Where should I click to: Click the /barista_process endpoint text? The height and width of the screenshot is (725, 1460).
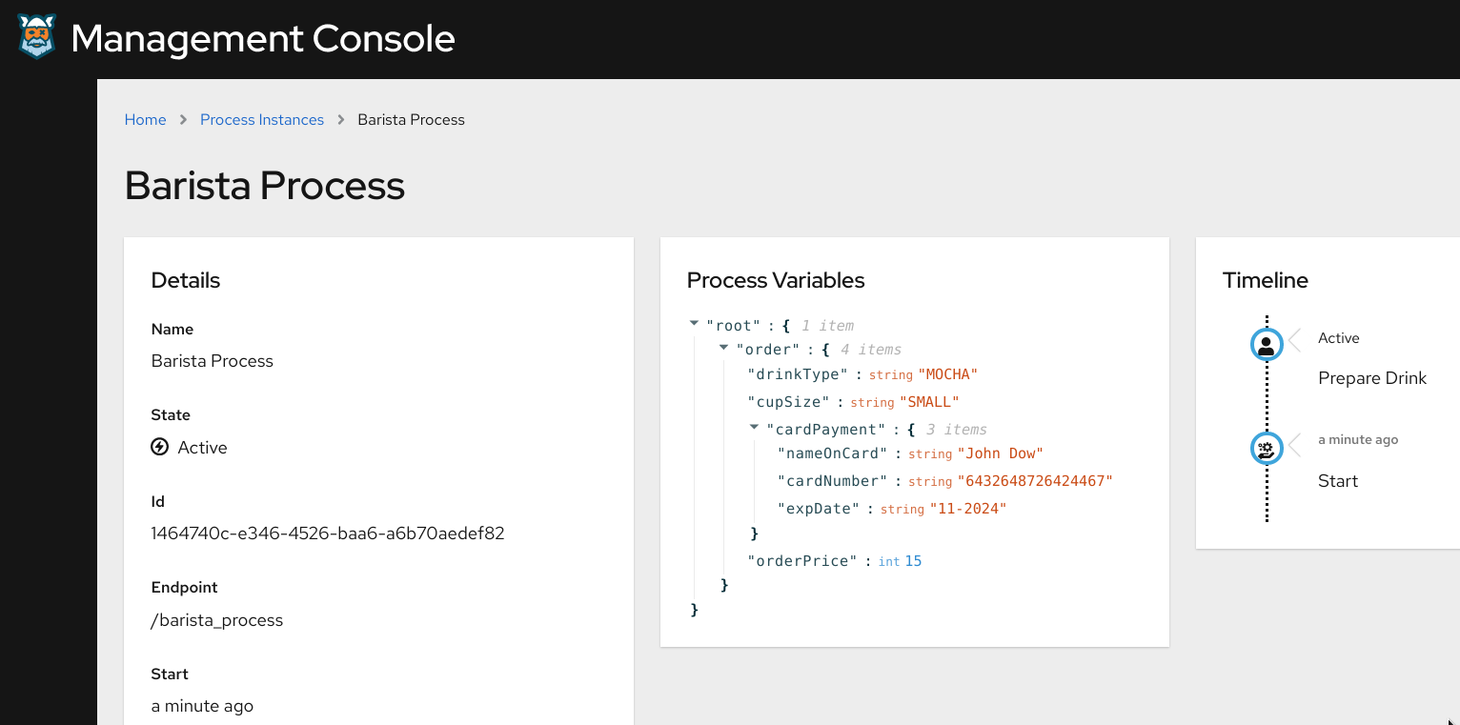coord(216,620)
